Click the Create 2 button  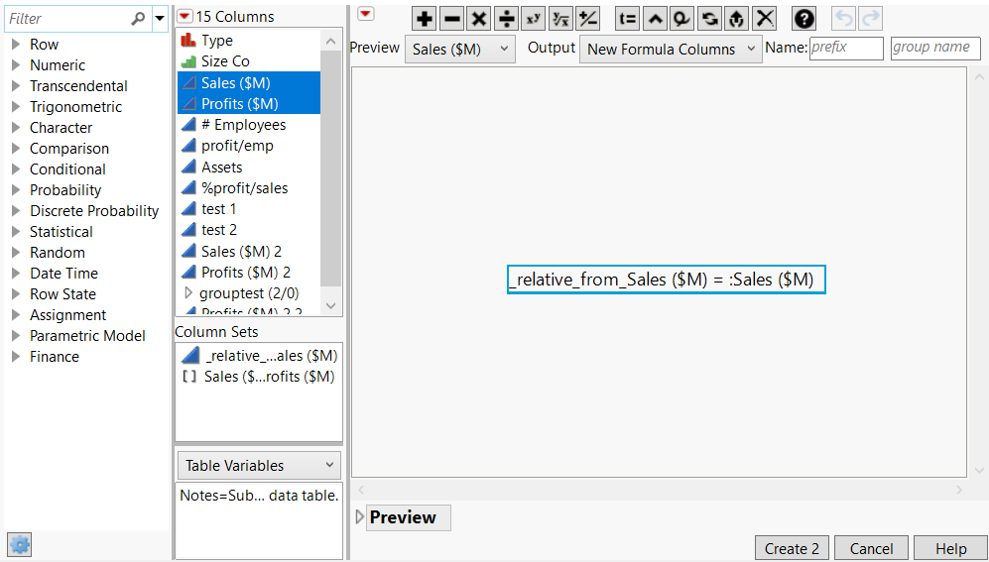792,548
